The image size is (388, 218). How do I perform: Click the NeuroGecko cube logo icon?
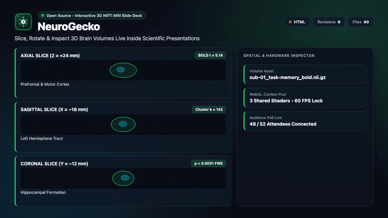23,22
